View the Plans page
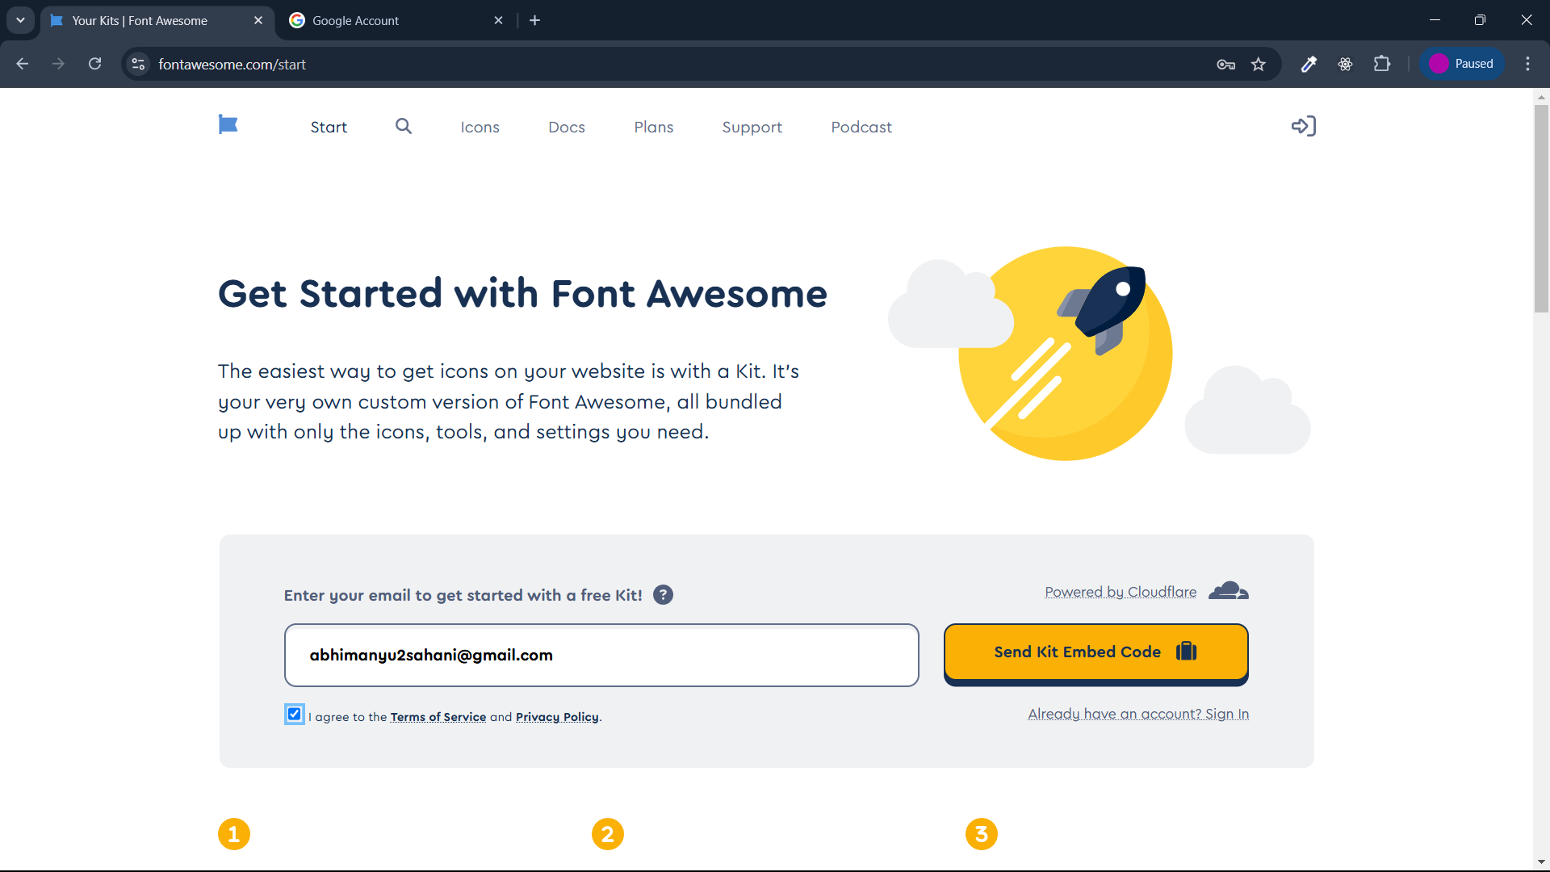 coord(653,127)
